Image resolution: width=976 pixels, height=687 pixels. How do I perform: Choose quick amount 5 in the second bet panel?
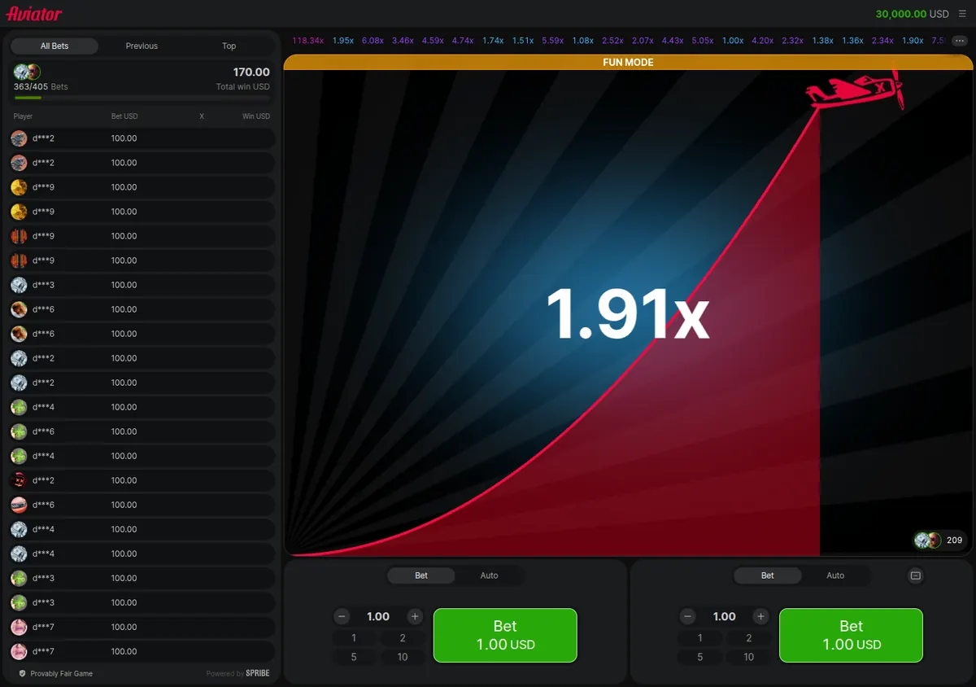pyautogui.click(x=700, y=657)
